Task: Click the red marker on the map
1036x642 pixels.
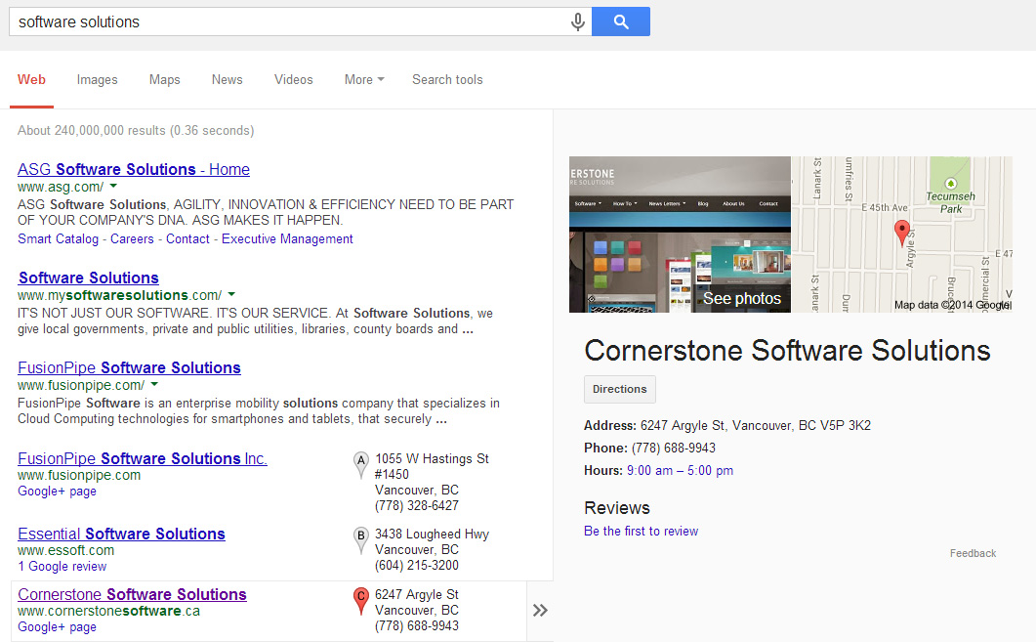Action: click(902, 234)
